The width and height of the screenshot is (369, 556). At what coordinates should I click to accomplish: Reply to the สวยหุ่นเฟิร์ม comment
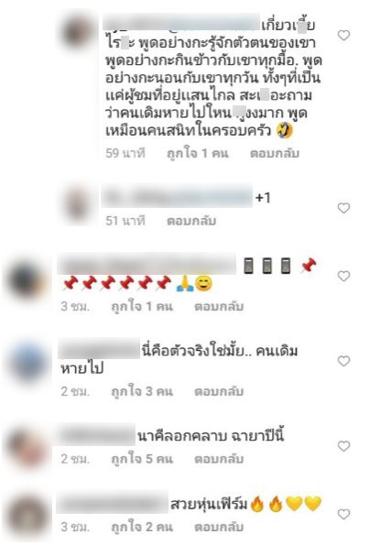pos(219,527)
